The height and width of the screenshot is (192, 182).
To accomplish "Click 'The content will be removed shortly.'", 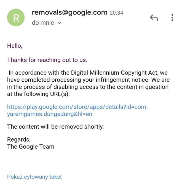I will click(x=55, y=127).
